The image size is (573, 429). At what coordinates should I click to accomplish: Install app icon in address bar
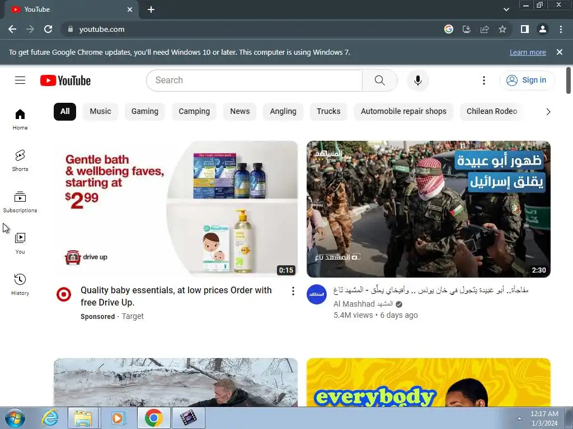[467, 29]
